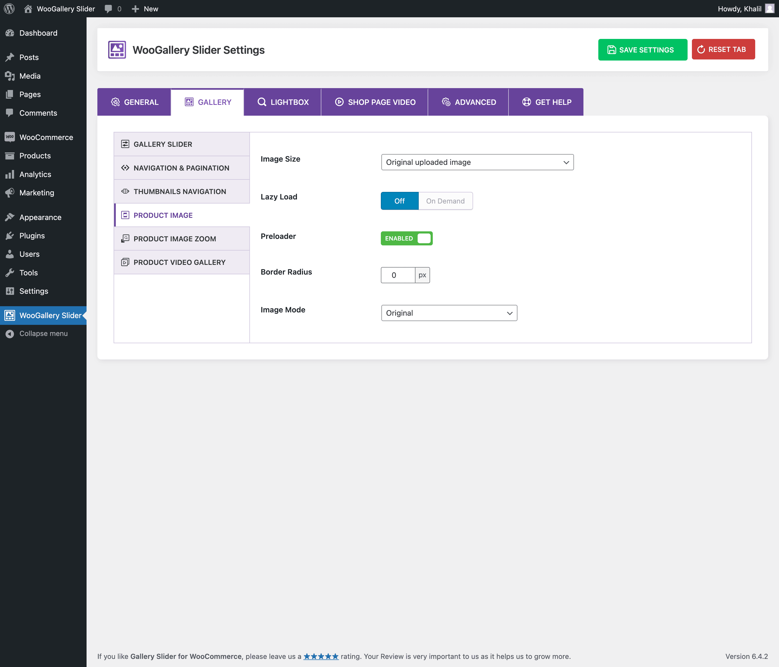779x667 pixels.
Task: Disable the Preloader toggle switch
Action: 407,238
